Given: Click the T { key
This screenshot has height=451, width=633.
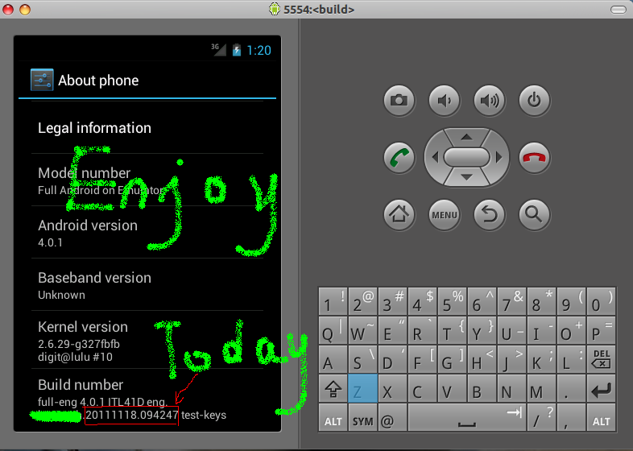Looking at the screenshot, I should point(452,331).
